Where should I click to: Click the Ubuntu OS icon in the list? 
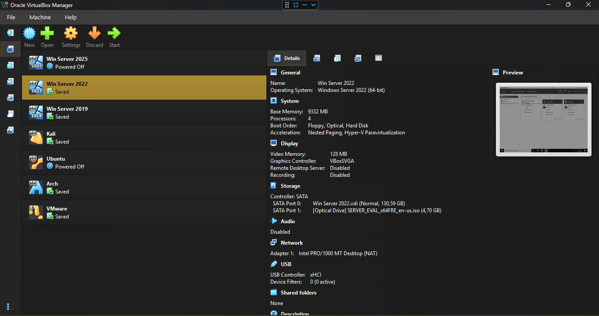pos(36,162)
